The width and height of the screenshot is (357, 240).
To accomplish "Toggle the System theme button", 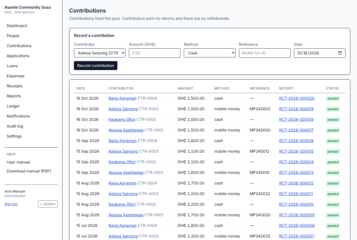I will (x=48, y=204).
